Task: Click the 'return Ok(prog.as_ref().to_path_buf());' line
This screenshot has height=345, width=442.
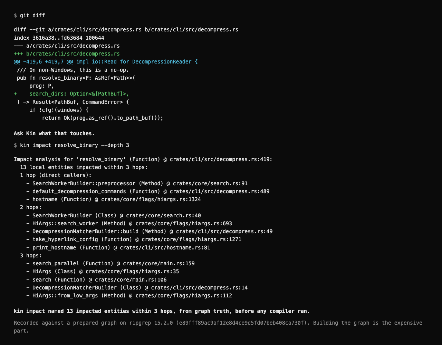Action: tap(103, 118)
